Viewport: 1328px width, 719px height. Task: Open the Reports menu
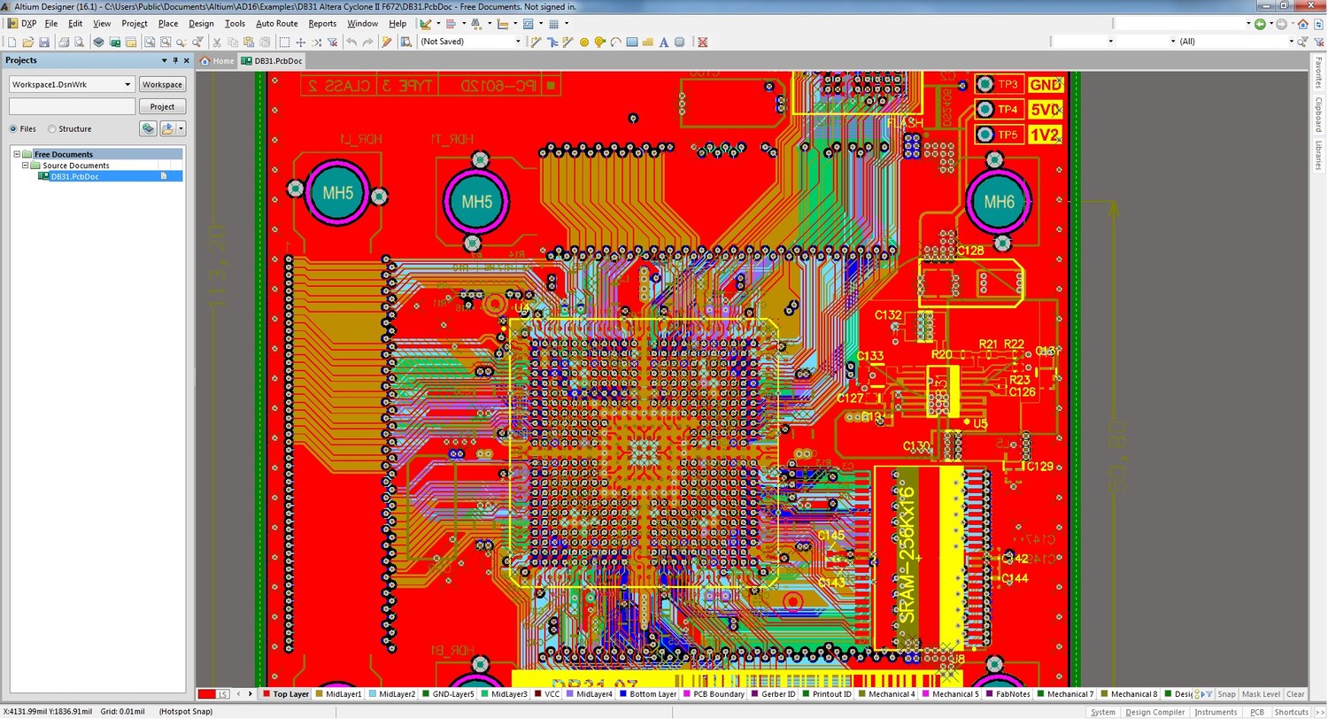click(322, 24)
